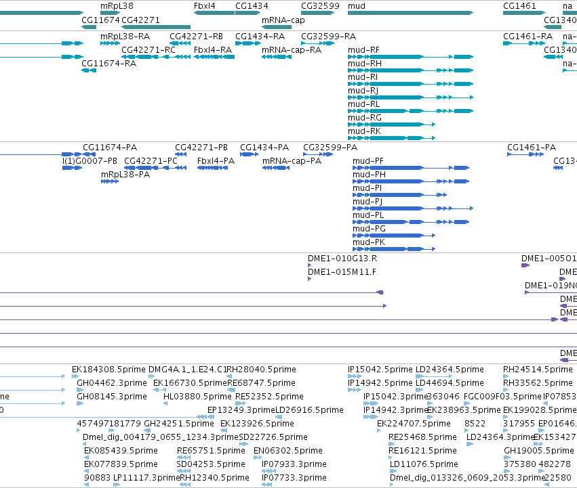
Task: Click the RE52352.5prime EST label
Action: pyautogui.click(x=269, y=397)
